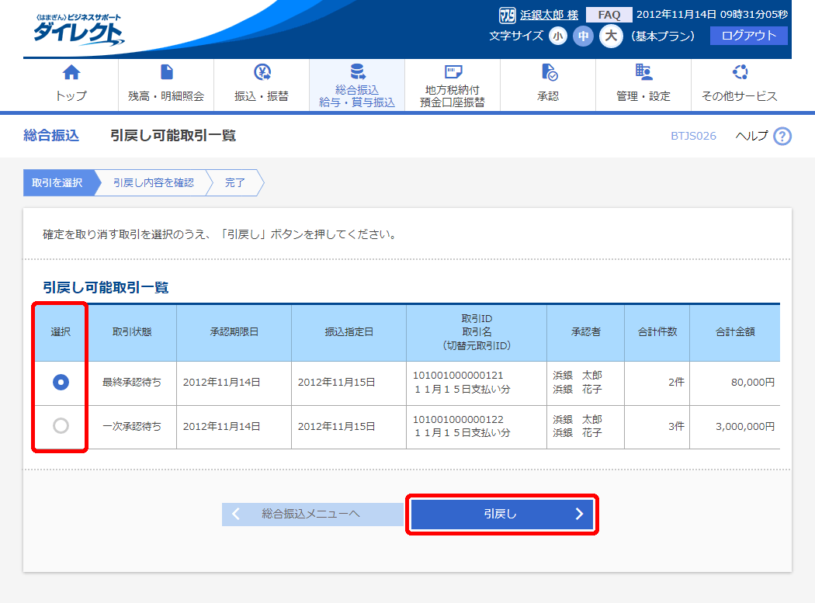The width and height of the screenshot is (815, 603).
Task: Click the 浜銀太郎 user name link
Action: pos(548,15)
